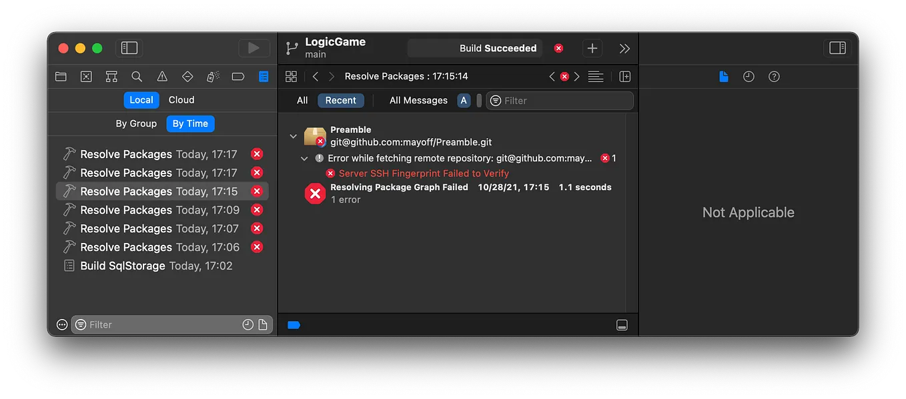Switch to the All messages tab
Viewport: 906px width, 399px height.
pos(302,100)
